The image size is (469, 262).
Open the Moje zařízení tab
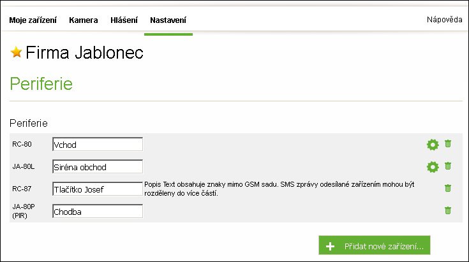coord(33,20)
